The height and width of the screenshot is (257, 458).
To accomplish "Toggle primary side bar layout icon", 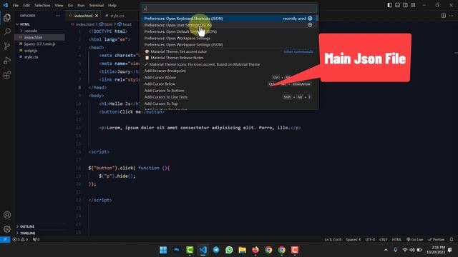I will (x=389, y=5).
